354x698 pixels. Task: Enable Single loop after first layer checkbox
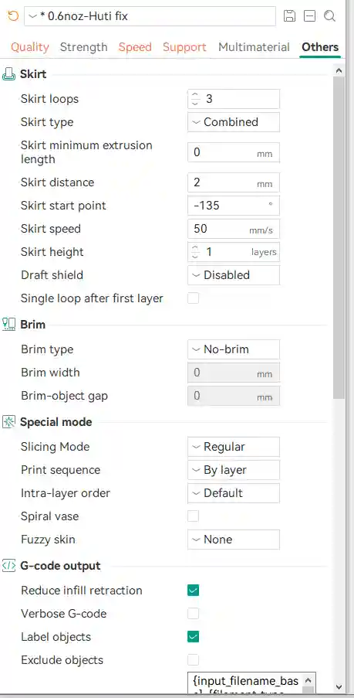[x=194, y=298]
